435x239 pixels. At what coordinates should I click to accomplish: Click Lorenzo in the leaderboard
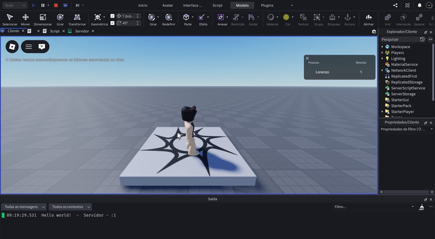click(x=322, y=72)
